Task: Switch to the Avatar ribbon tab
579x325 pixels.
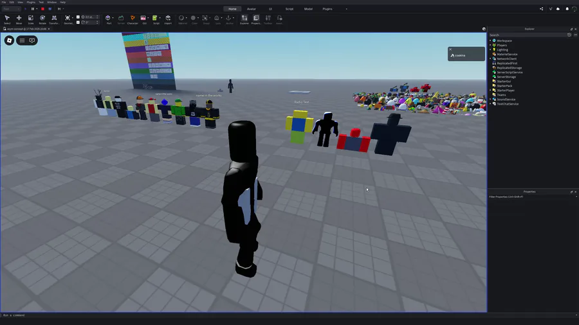Action: tap(252, 9)
